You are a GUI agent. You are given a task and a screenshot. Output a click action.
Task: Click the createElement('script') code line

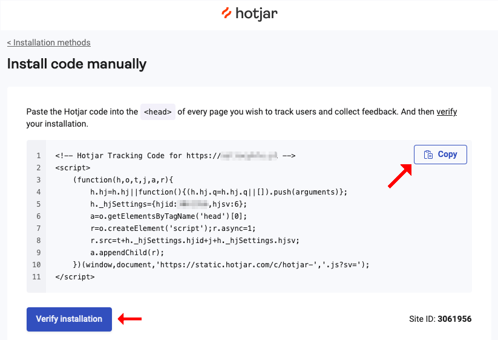(x=173, y=228)
